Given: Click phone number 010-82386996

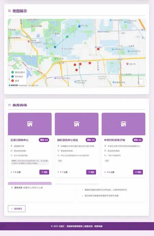Looking at the screenshot, I should click(21, 156).
